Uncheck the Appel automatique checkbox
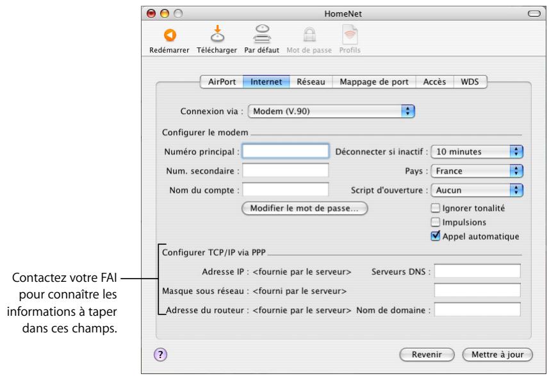 click(435, 236)
